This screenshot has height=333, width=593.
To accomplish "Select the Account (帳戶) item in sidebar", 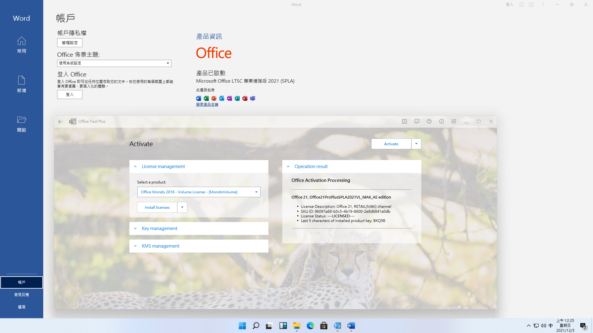I will tap(22, 282).
